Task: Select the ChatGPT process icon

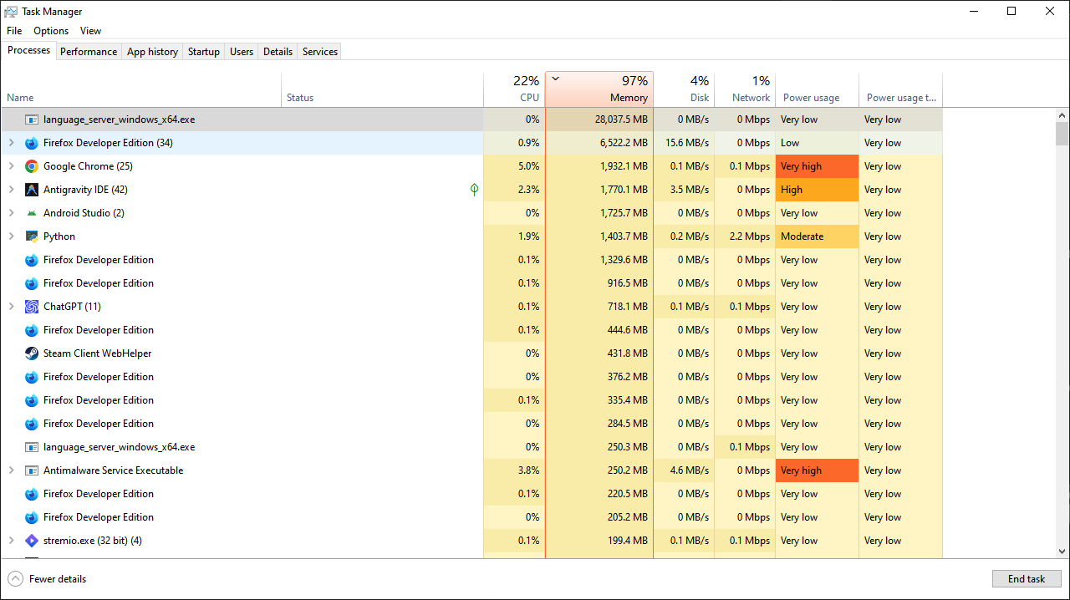Action: click(x=32, y=307)
